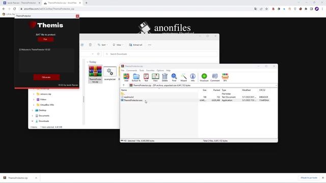Viewport: 326px width, 183px height.
Task: Bookmark this page with the star icon
Action: point(266,9)
